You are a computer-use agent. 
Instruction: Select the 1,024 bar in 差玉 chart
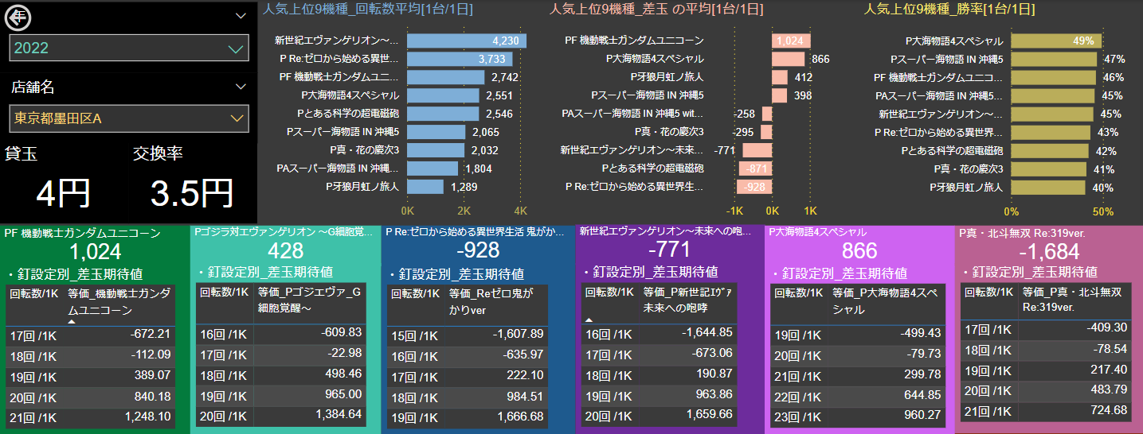790,41
